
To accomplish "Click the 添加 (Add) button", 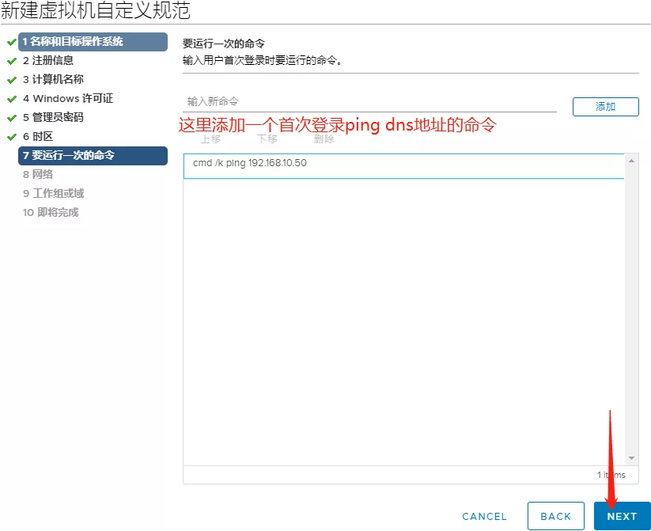I will pyautogui.click(x=605, y=107).
